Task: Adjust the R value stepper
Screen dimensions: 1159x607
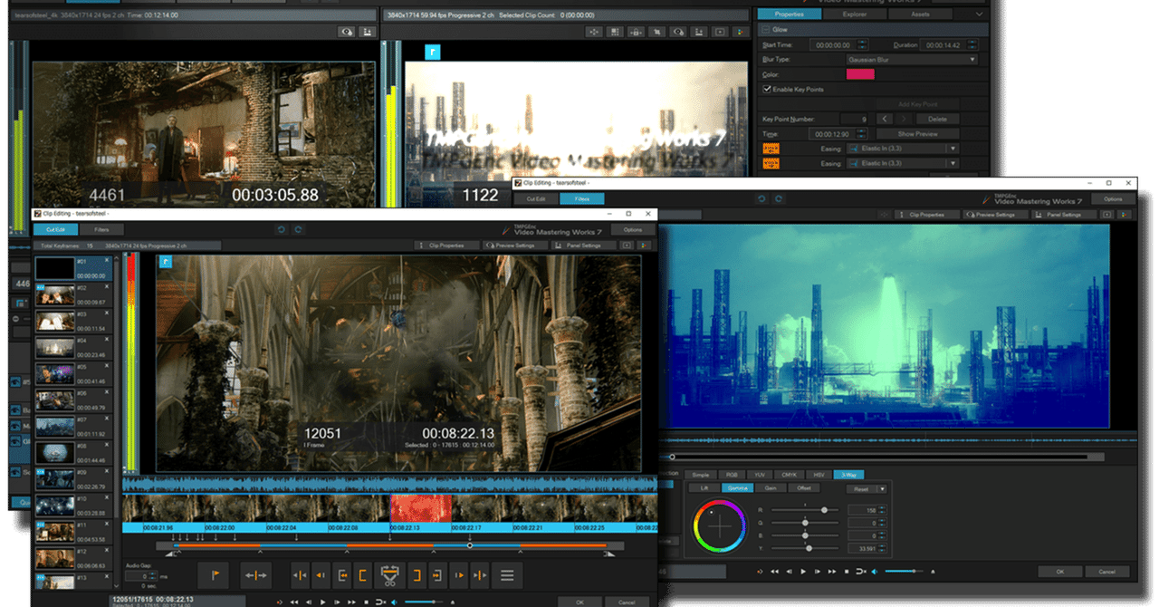Action: [882, 510]
